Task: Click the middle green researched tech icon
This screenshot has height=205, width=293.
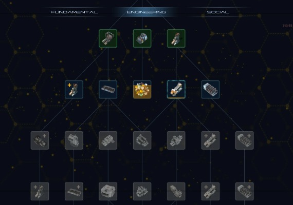Action: 142,38
